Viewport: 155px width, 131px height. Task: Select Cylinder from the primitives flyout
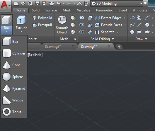pos(14,53)
